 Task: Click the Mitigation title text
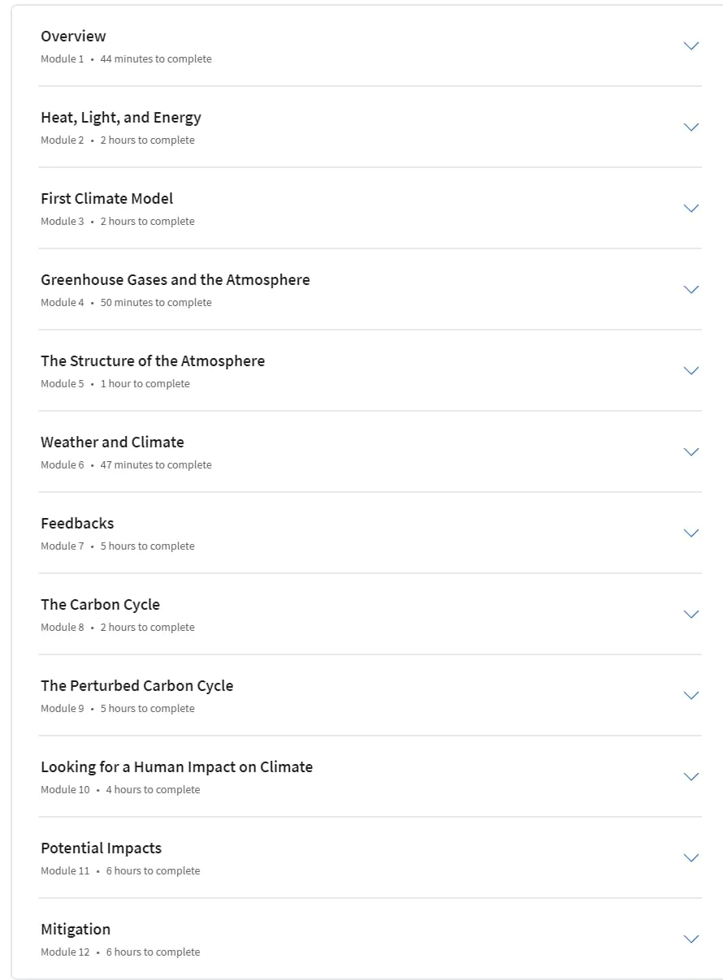tap(76, 929)
